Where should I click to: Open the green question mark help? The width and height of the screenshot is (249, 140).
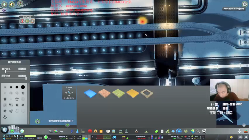[x=67, y=125]
